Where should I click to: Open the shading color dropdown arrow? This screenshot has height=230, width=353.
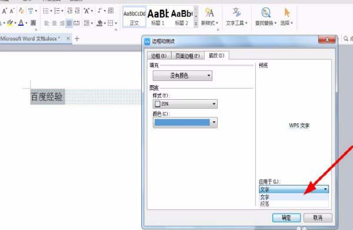(105, 23)
